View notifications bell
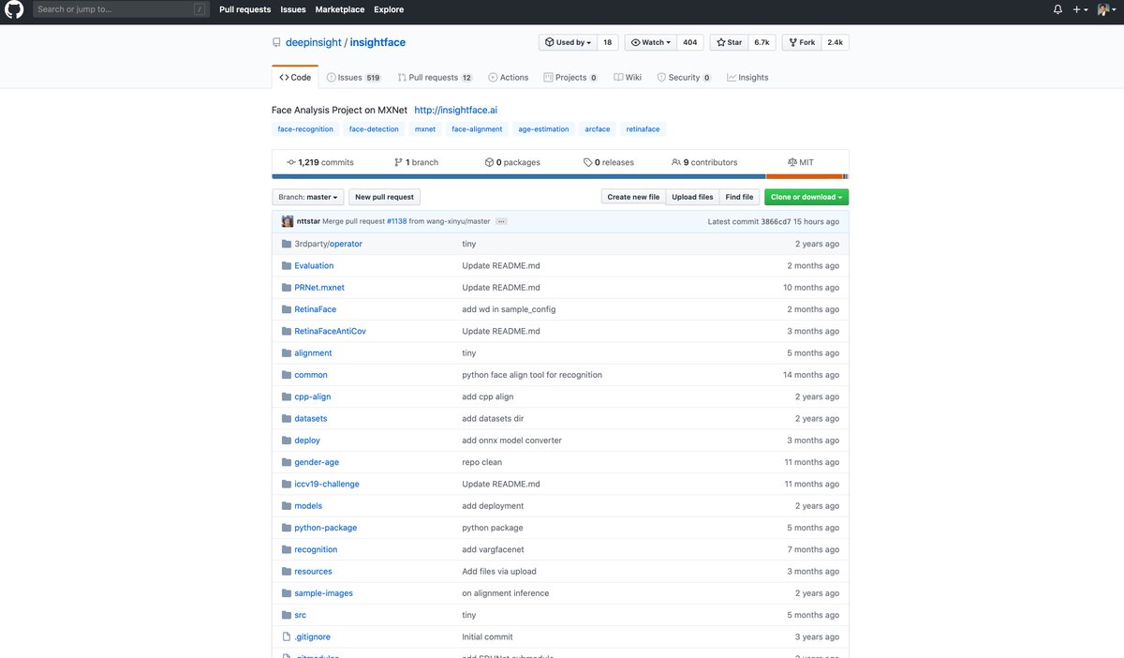 pos(1057,9)
